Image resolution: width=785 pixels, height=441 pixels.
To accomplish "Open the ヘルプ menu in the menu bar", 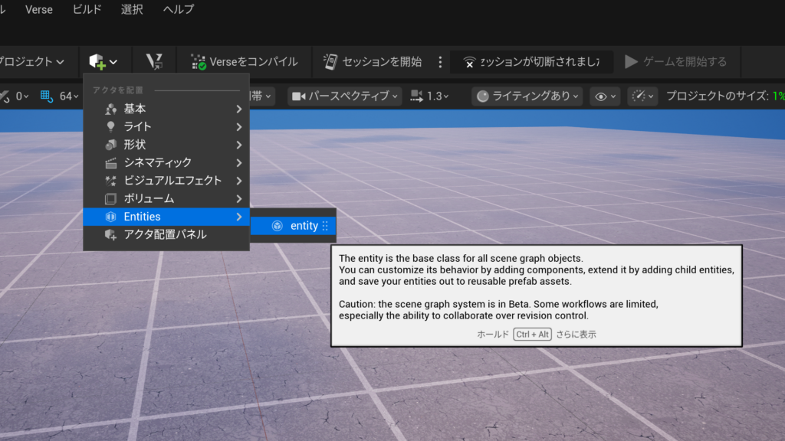I will point(179,9).
